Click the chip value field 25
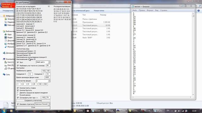Image resolution: width=202 pixels, height=113 pixels. tap(35, 84)
